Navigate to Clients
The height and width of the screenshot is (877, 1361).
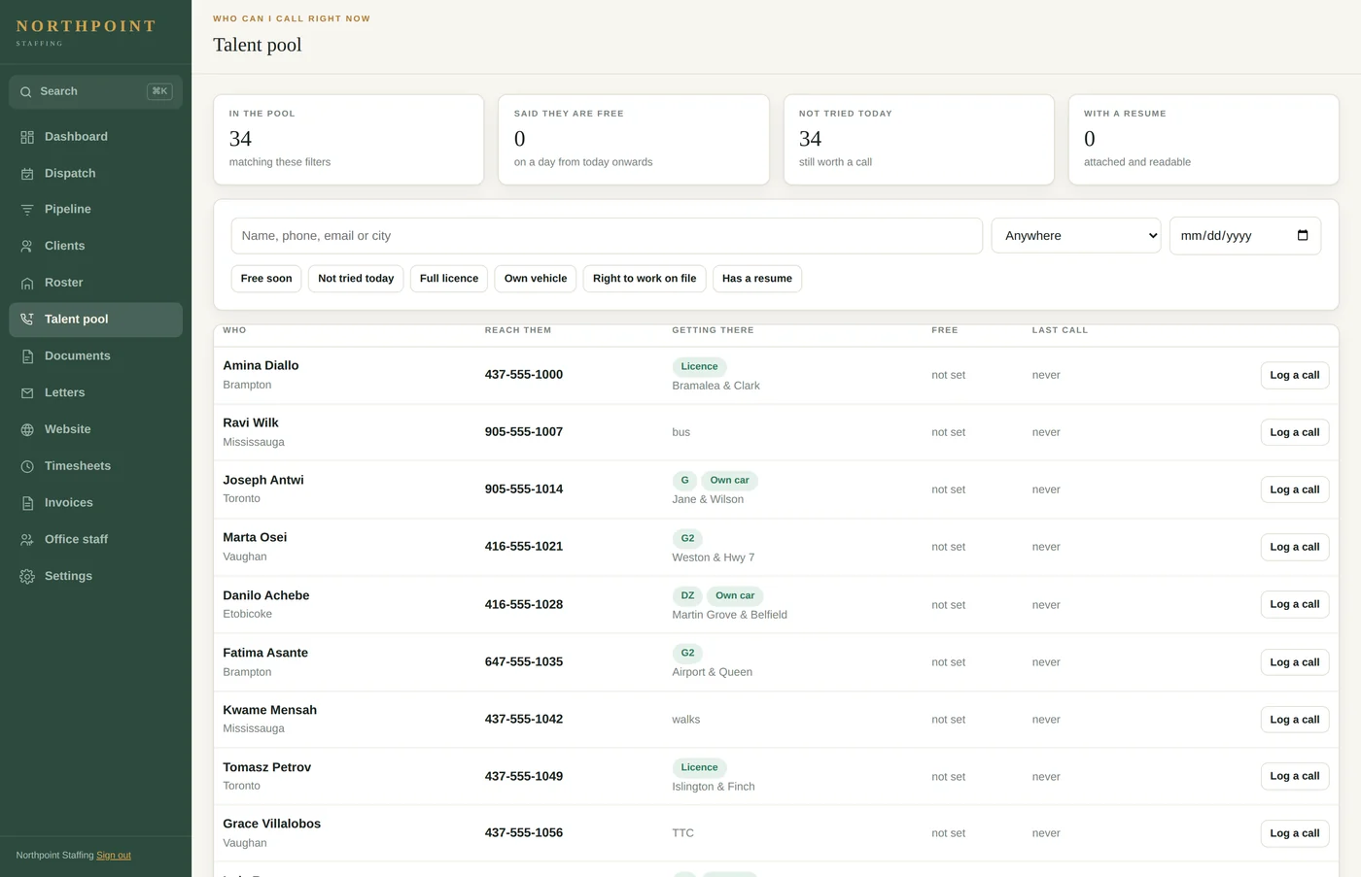point(95,247)
